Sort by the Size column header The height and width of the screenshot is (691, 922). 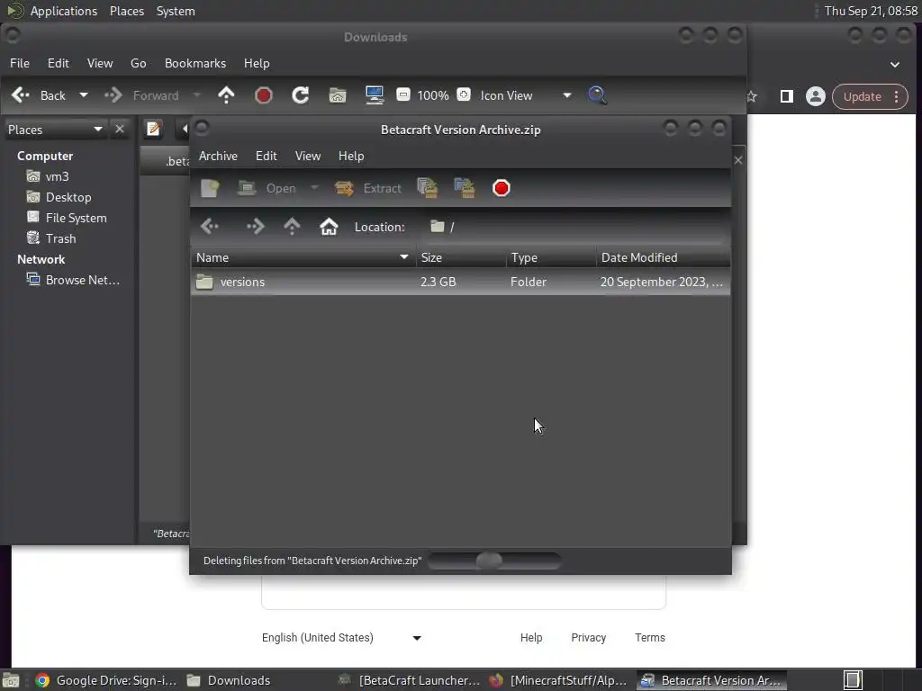[x=461, y=257]
